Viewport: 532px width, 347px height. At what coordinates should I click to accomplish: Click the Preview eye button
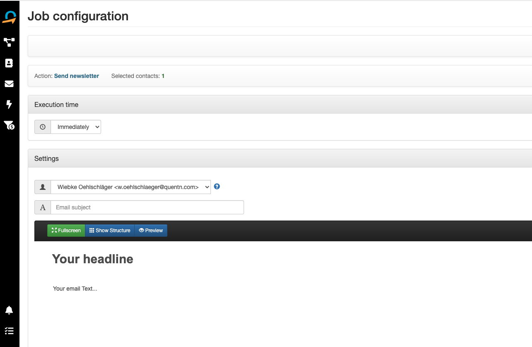coord(151,231)
